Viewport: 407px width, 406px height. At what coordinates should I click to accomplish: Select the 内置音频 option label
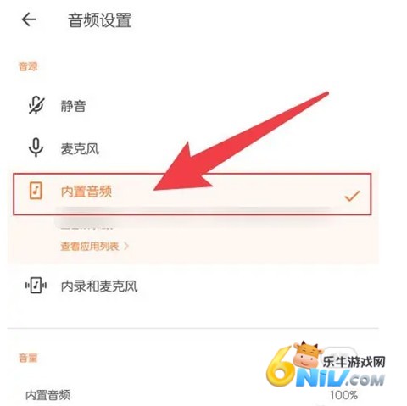pyautogui.click(x=86, y=192)
